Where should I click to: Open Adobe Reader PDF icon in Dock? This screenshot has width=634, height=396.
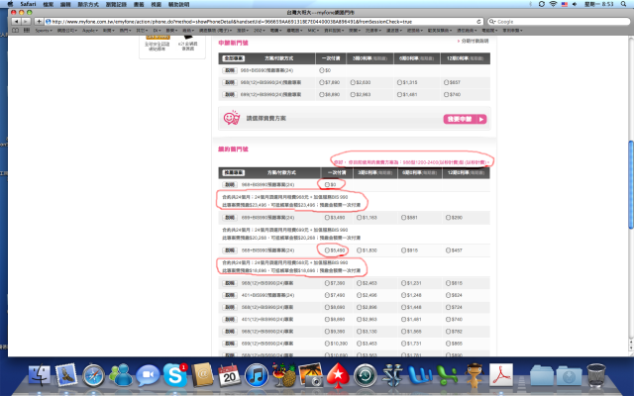[501, 374]
